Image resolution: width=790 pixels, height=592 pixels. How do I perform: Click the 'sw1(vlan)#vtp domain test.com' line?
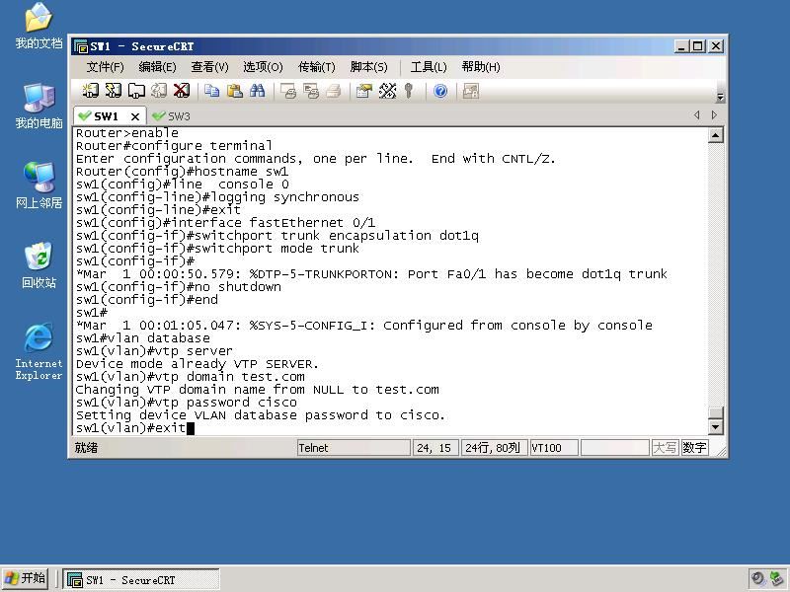190,377
